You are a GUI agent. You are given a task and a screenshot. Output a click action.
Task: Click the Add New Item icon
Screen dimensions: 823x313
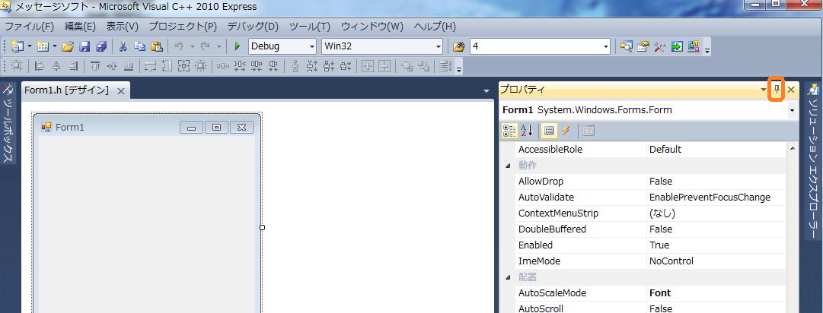coord(43,46)
